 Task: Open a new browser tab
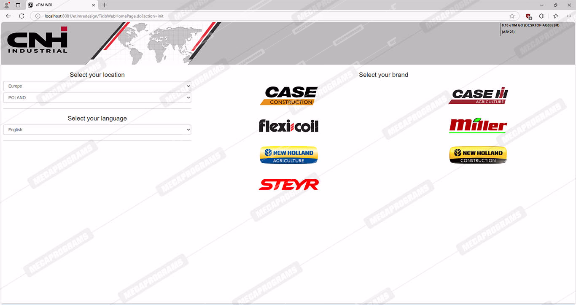pos(105,5)
